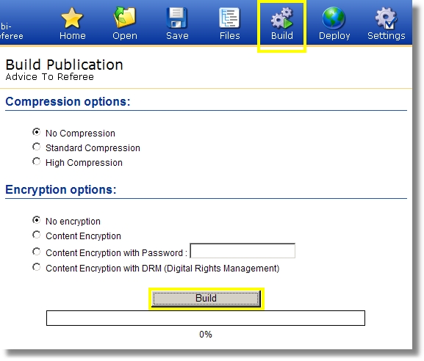Select Content Encryption with DRM
Viewport: 424px width, 361px height.
[x=37, y=267]
